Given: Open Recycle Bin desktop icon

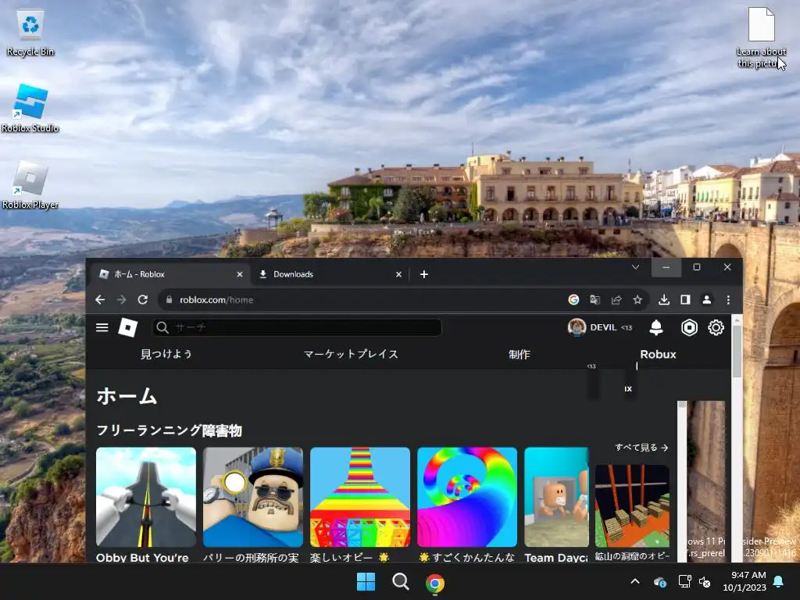Looking at the screenshot, I should (30, 33).
